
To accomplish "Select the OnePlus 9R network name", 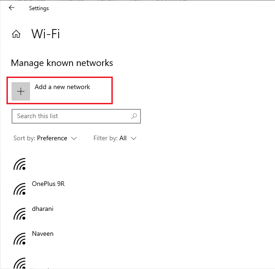I will [48, 184].
